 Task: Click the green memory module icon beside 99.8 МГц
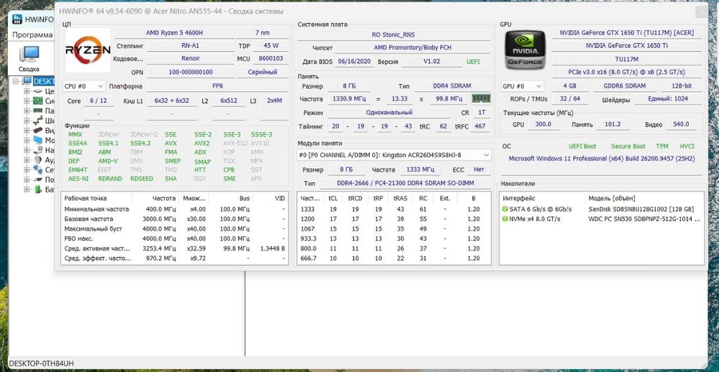click(481, 98)
